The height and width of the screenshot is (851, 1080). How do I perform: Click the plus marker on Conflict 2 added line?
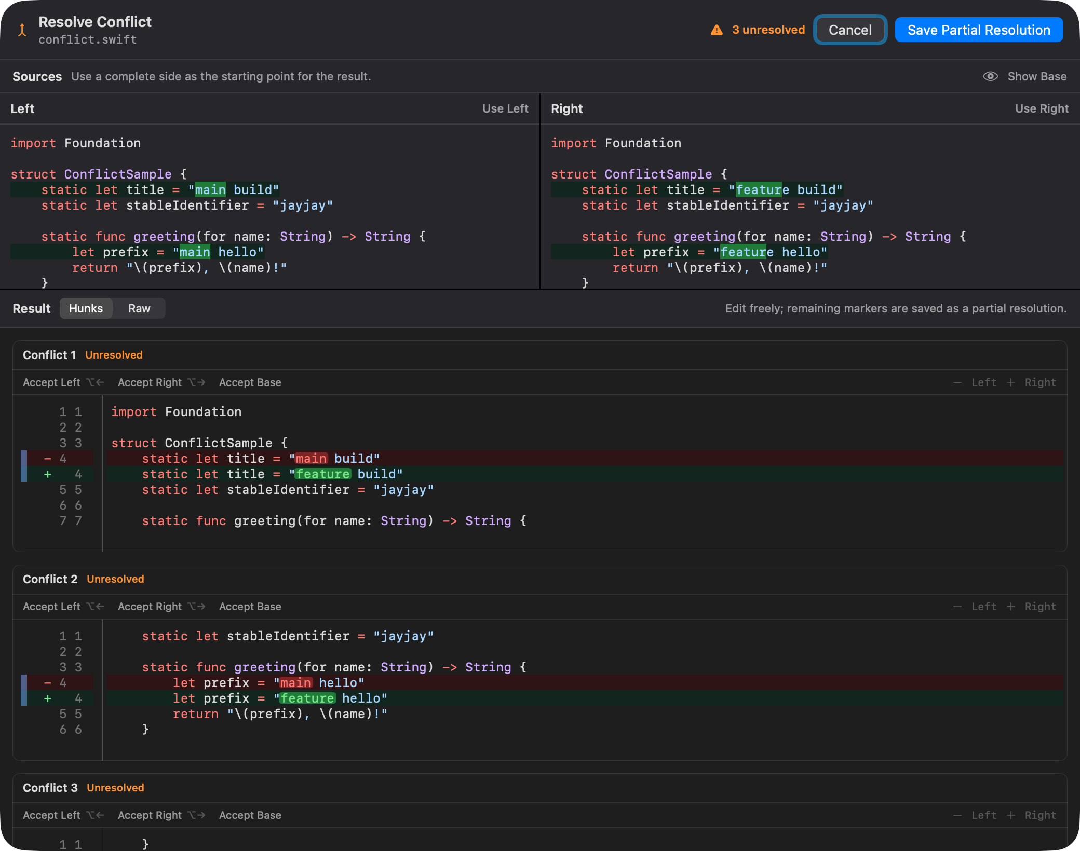point(48,698)
